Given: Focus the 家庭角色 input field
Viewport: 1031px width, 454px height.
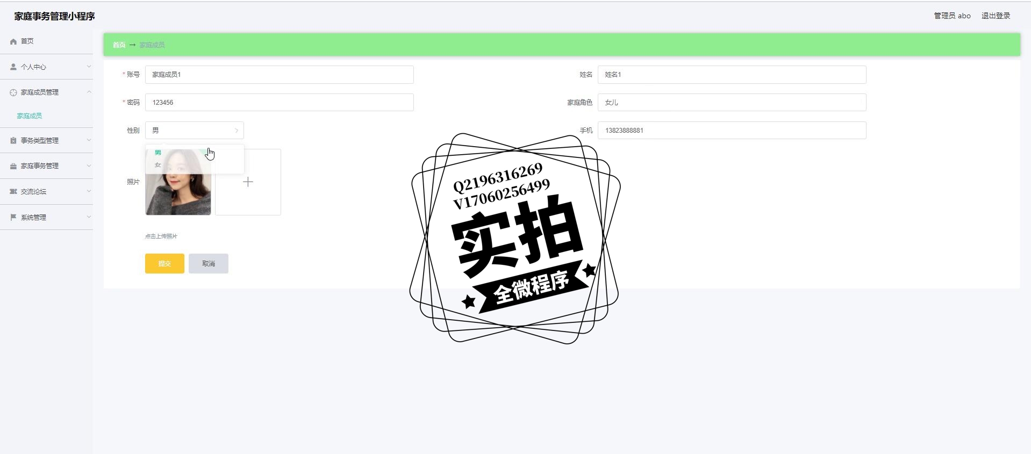Looking at the screenshot, I should coord(732,103).
